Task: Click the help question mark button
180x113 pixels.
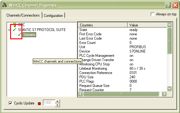Action: [168, 5]
